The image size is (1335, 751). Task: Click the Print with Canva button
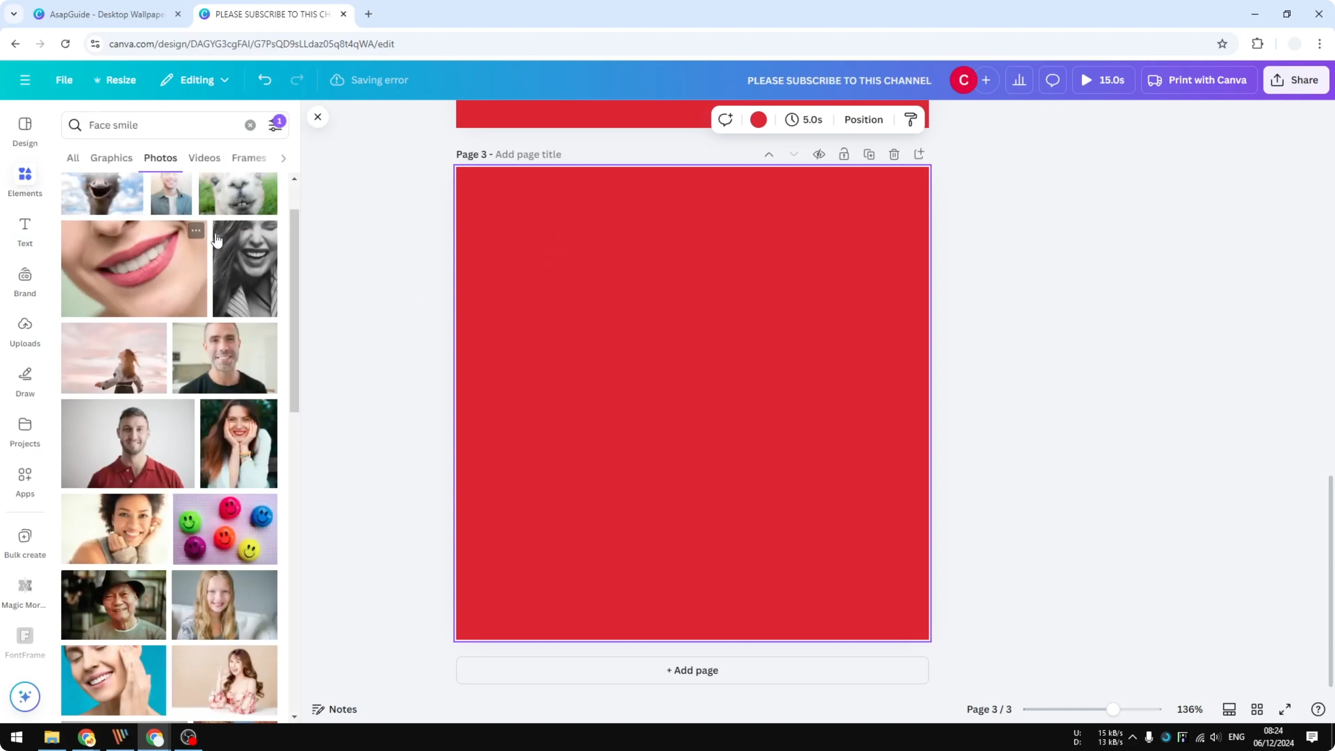click(x=1199, y=80)
